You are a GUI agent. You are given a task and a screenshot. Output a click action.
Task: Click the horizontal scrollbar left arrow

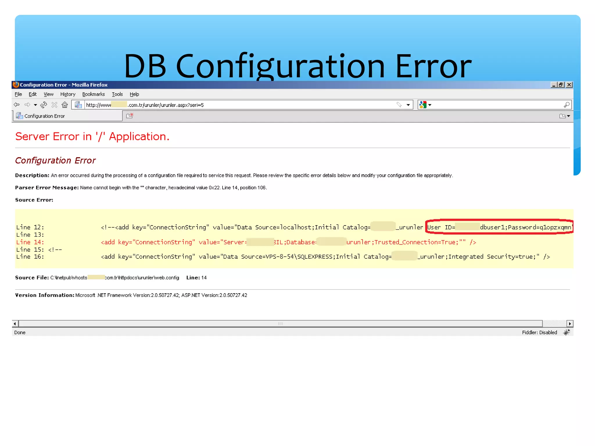tap(15, 323)
